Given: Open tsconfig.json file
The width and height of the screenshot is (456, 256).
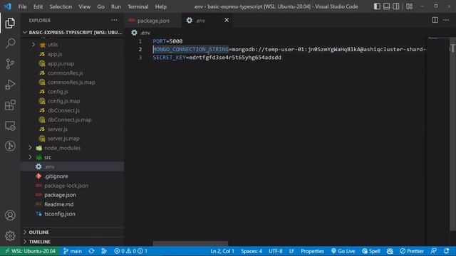Looking at the screenshot, I should pyautogui.click(x=60, y=213).
